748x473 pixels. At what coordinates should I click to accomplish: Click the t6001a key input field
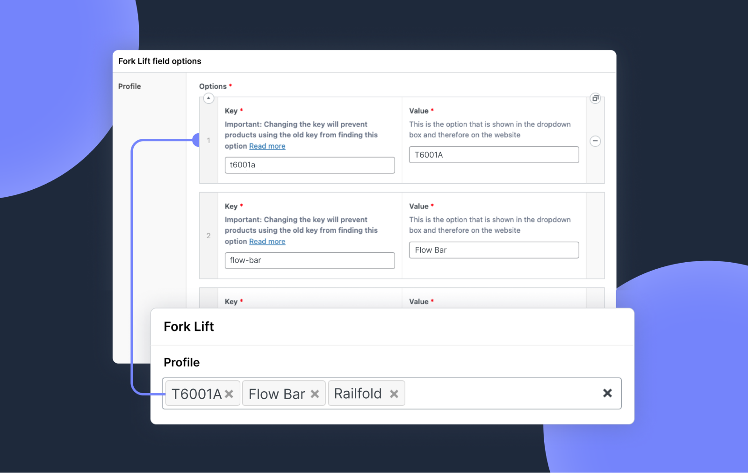[309, 165]
